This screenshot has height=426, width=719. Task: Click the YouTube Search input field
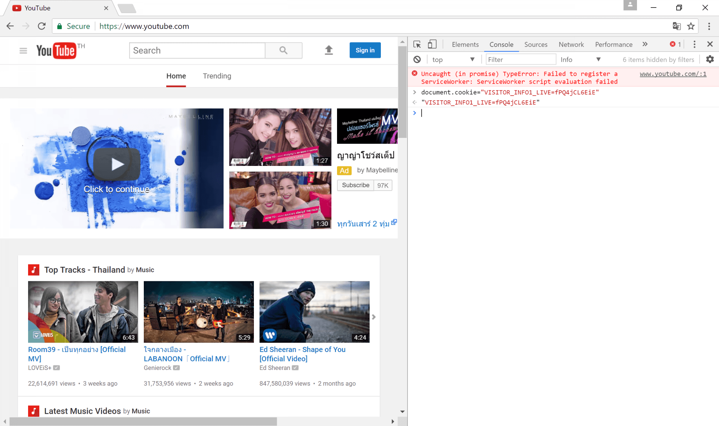[x=197, y=50]
